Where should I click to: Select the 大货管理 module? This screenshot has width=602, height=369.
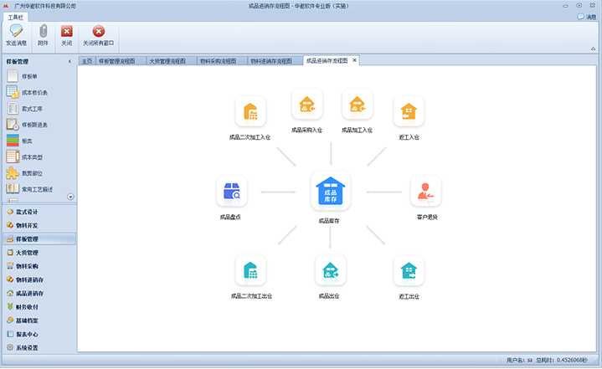click(x=39, y=253)
